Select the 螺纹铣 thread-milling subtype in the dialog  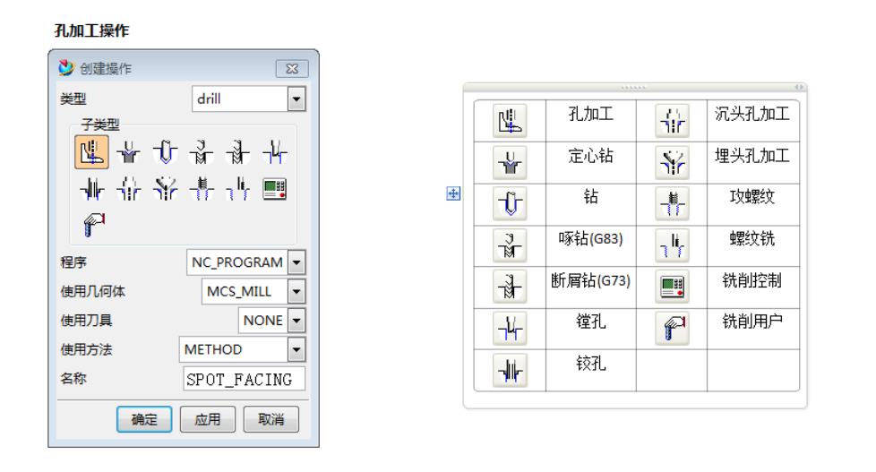238,189
